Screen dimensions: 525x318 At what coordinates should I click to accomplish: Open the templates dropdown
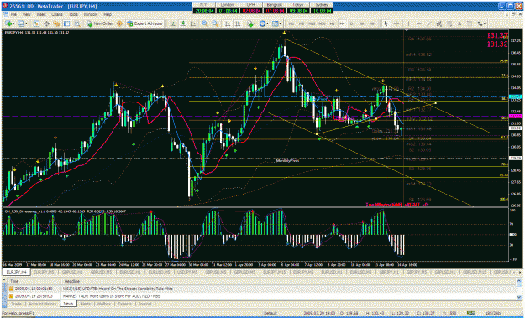[276, 23]
